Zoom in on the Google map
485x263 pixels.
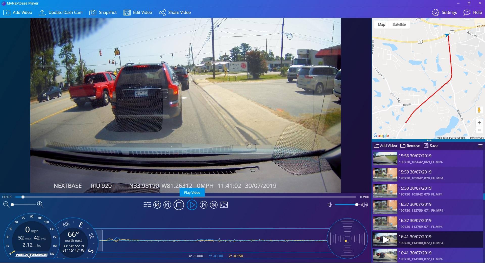pyautogui.click(x=479, y=123)
